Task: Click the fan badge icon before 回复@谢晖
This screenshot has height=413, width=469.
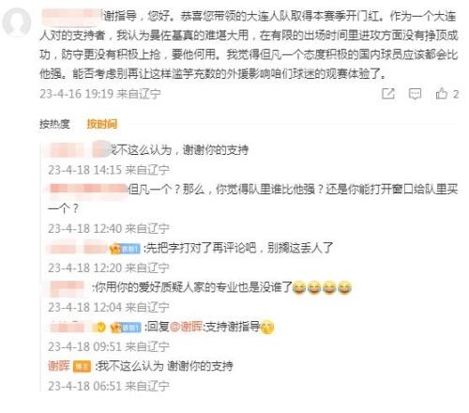Action: pyautogui.click(x=126, y=328)
